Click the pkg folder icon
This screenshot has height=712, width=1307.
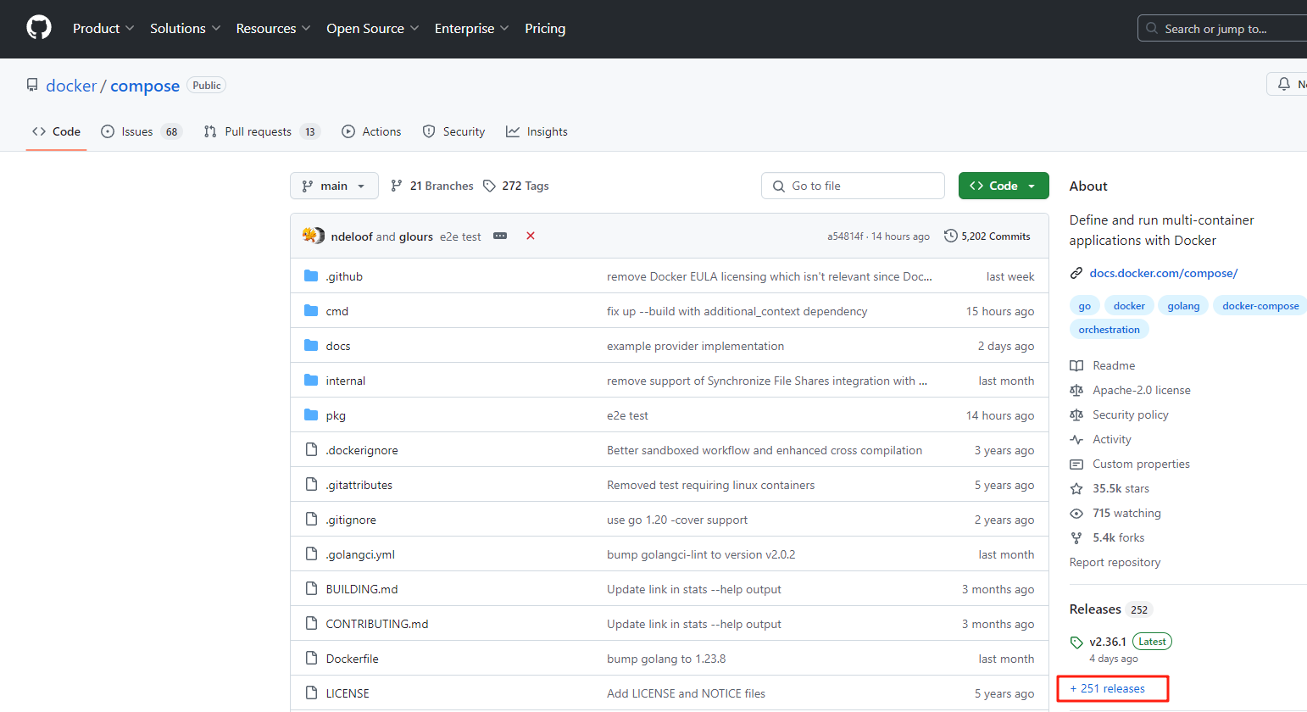click(311, 415)
